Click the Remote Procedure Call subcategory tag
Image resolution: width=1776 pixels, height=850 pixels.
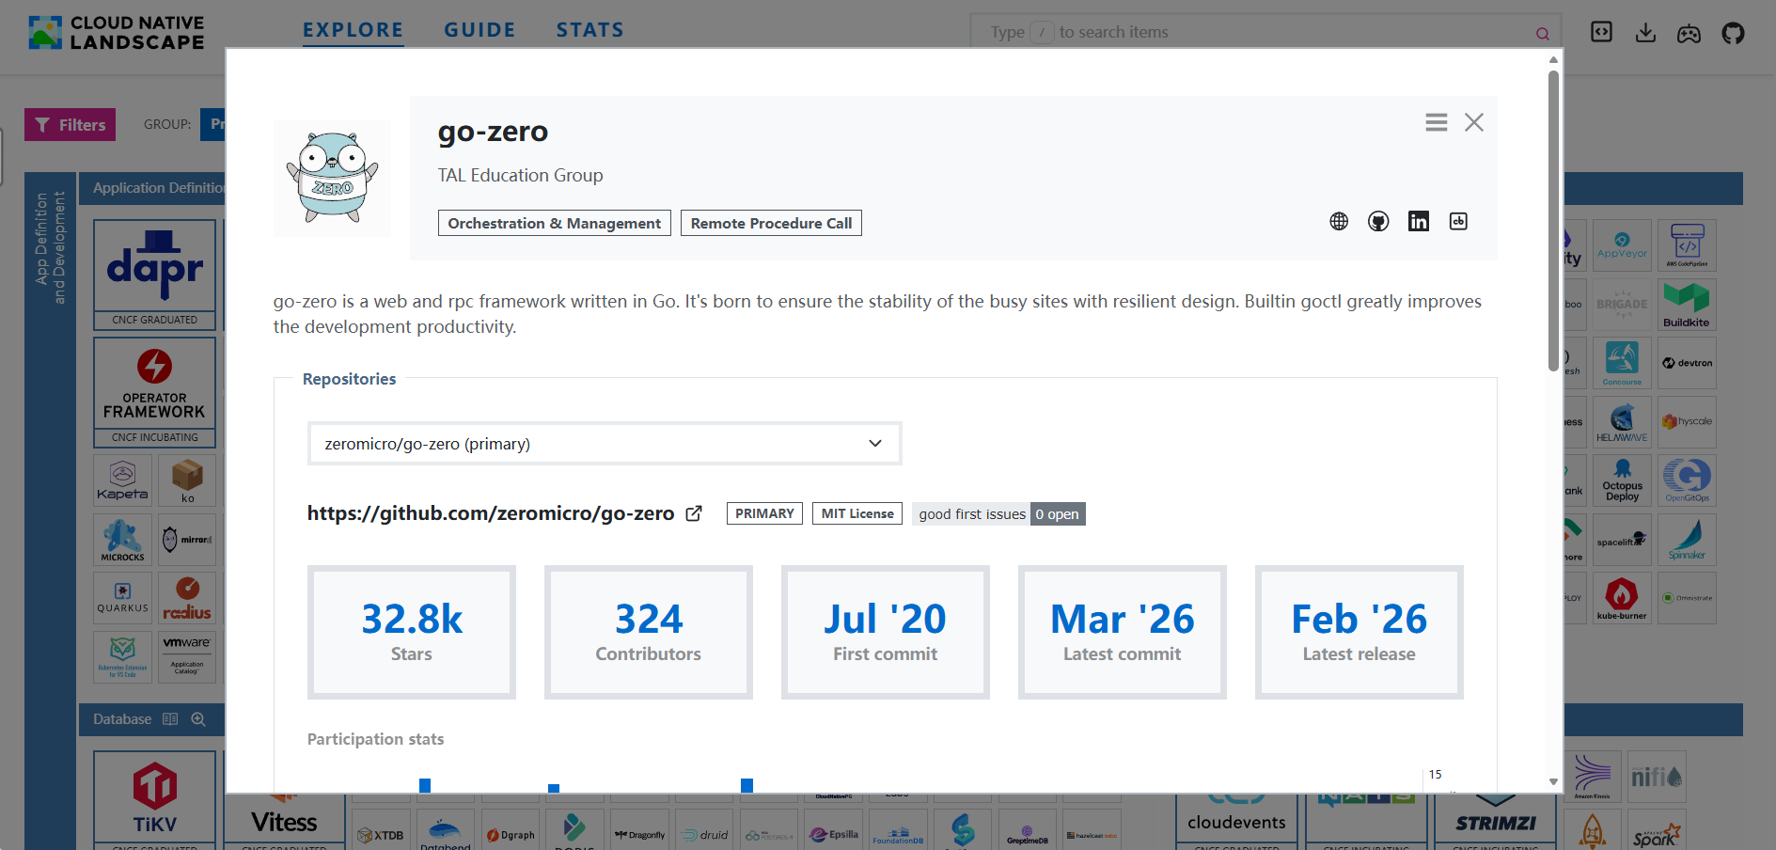coord(771,223)
